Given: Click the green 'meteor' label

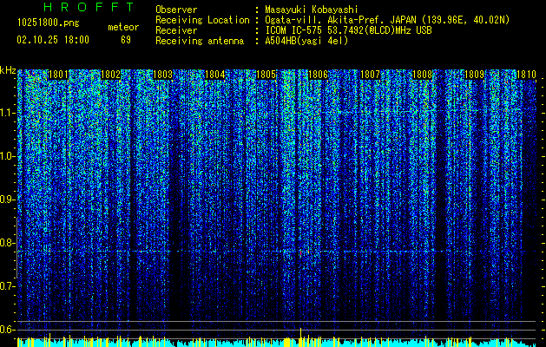Looking at the screenshot, I should pos(123,27).
